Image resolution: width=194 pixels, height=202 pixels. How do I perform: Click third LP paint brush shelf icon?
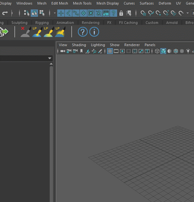pos(60,32)
